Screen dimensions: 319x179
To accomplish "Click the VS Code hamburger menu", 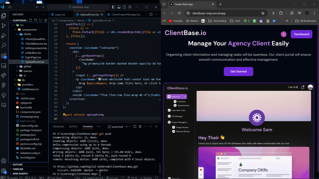I will pos(10,7).
